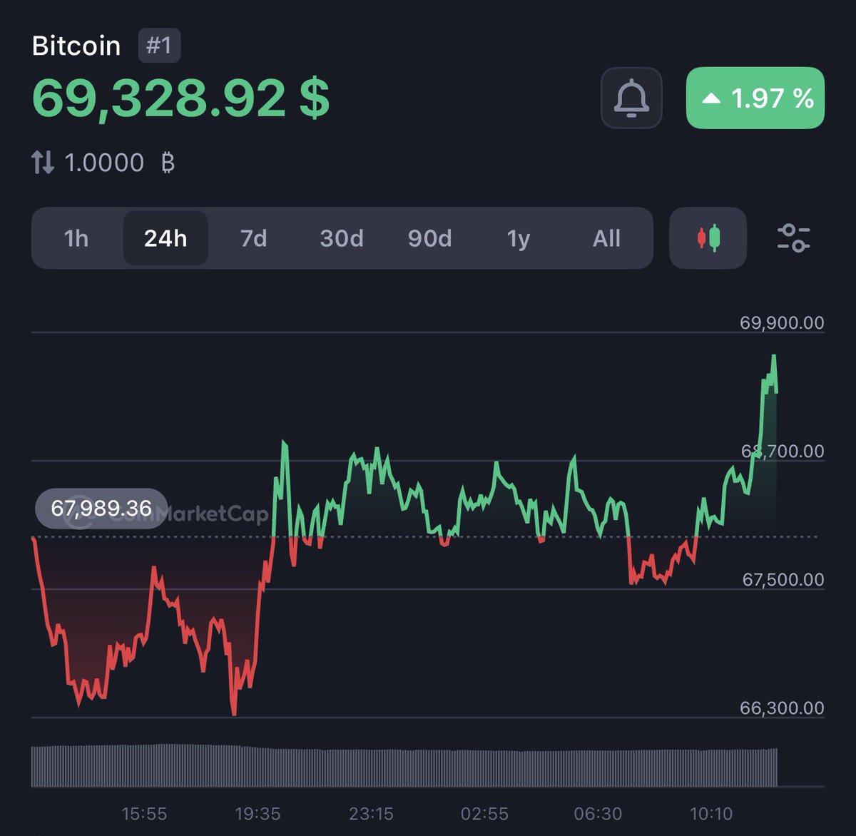Switch chart to 1y range
The image size is (856, 836).
coord(519,238)
